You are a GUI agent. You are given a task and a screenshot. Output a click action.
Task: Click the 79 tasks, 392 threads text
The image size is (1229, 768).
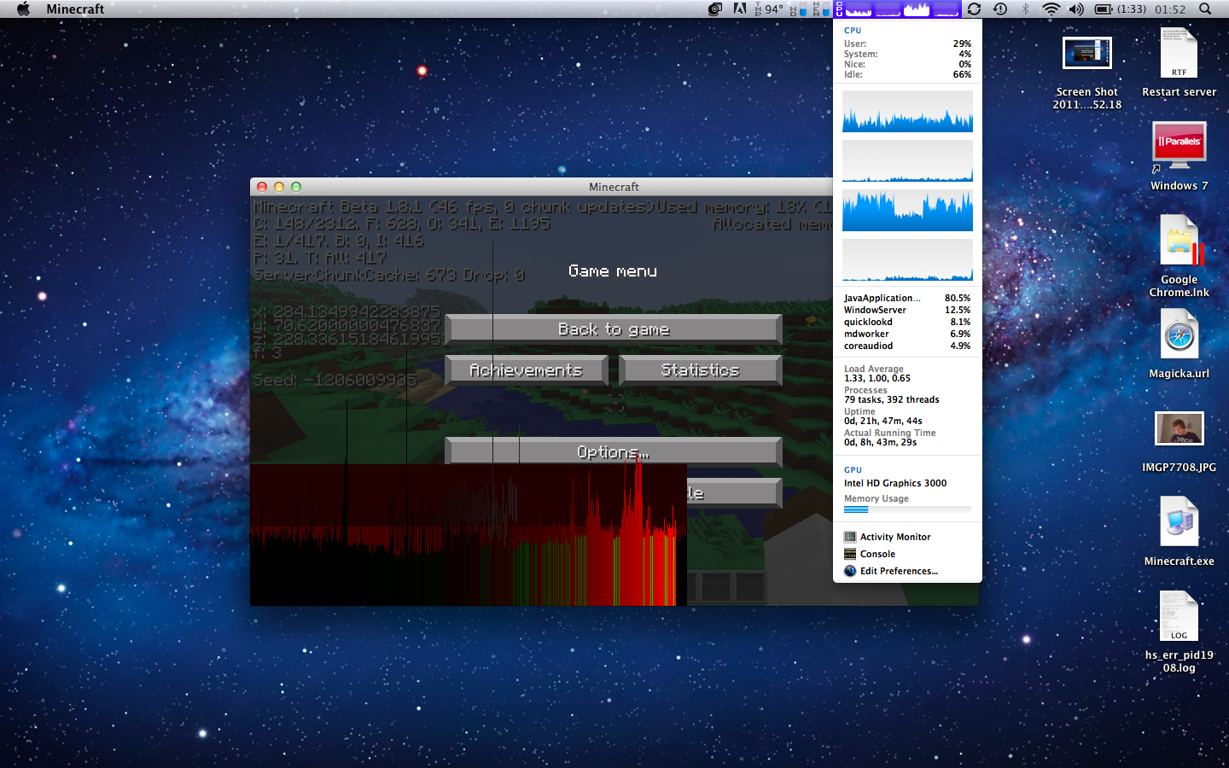pos(892,399)
